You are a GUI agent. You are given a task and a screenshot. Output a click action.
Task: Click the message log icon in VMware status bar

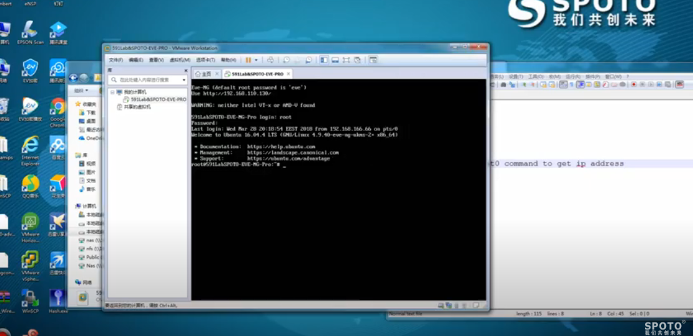point(476,305)
